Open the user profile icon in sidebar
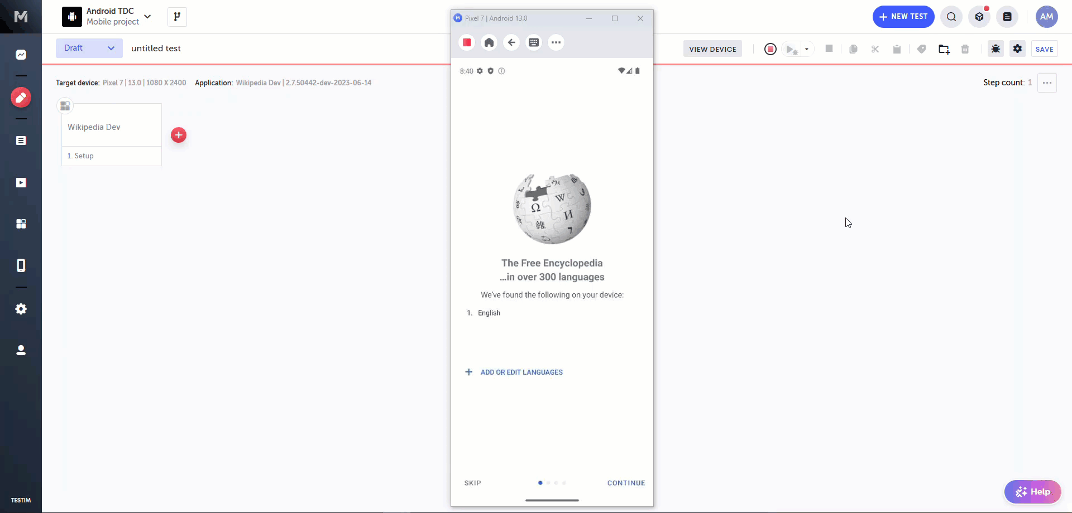Viewport: 1072px width, 513px height. click(x=21, y=350)
